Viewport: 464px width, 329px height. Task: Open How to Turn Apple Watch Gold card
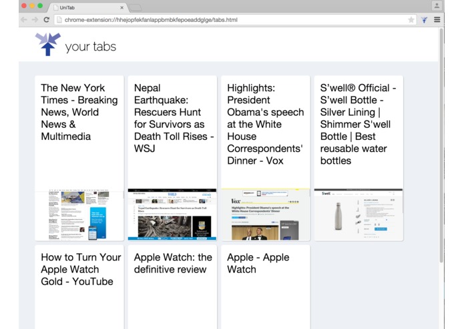click(79, 287)
